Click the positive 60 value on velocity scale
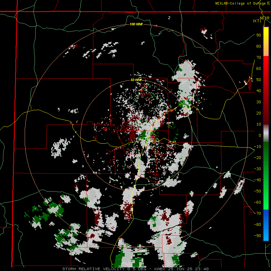271x271 pixels. tap(259, 69)
